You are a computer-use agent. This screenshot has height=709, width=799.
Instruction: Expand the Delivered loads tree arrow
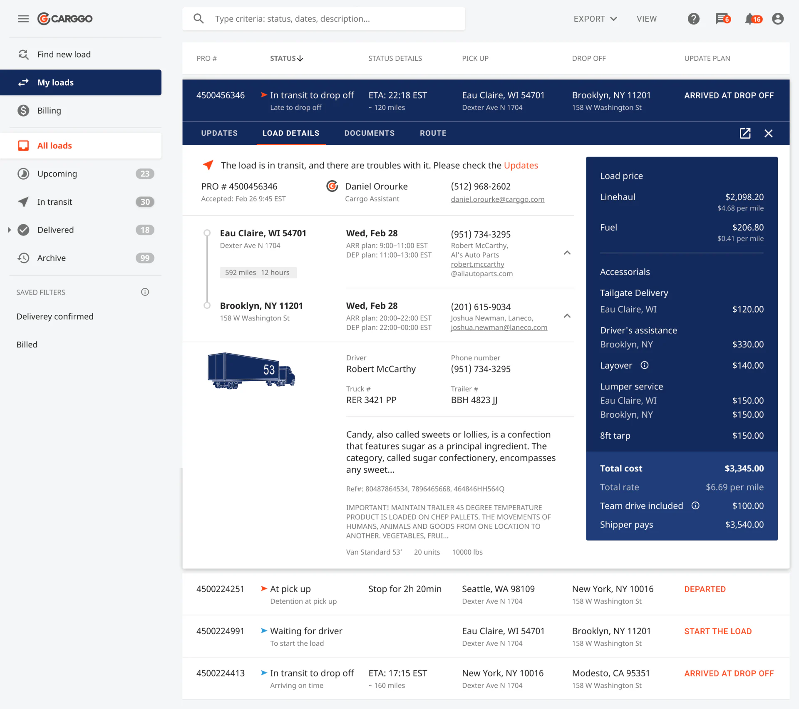9,230
